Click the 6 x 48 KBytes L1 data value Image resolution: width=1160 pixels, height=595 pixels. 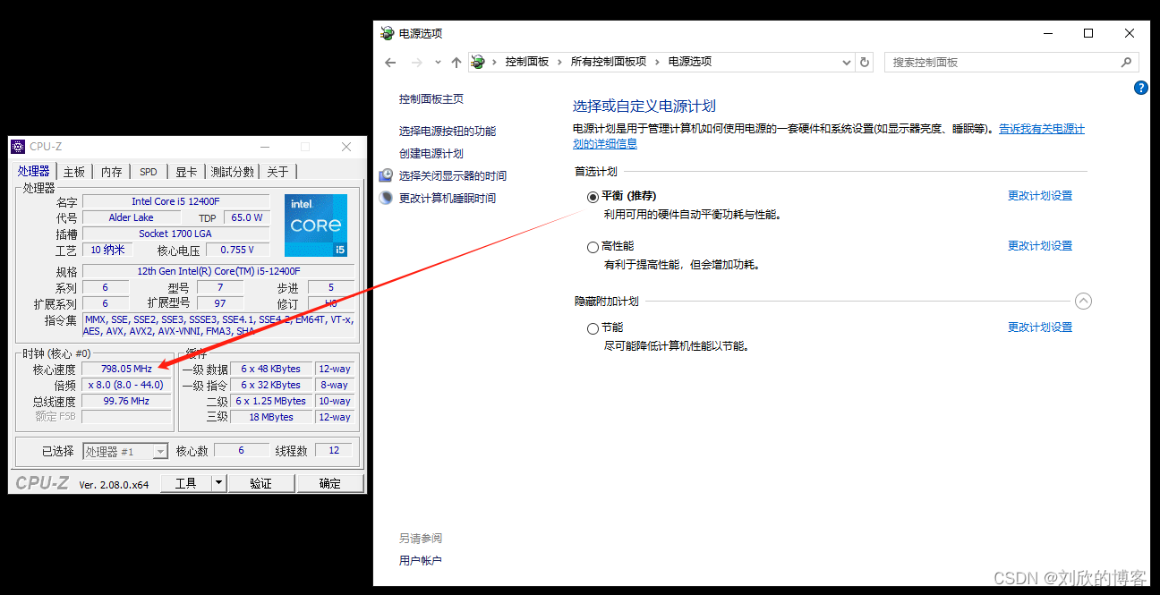pyautogui.click(x=271, y=369)
